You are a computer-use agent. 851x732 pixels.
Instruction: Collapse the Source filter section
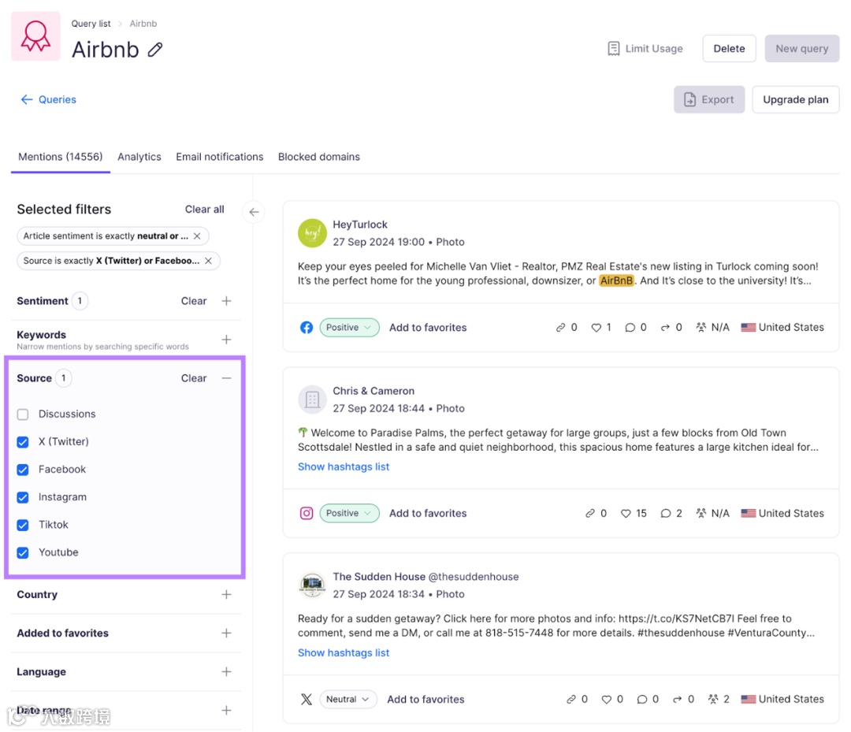pyautogui.click(x=226, y=378)
